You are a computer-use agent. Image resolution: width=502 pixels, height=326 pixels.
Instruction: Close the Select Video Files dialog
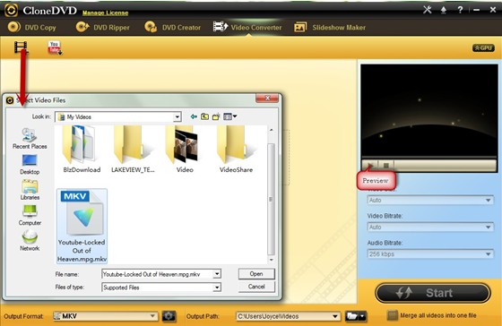(267, 98)
